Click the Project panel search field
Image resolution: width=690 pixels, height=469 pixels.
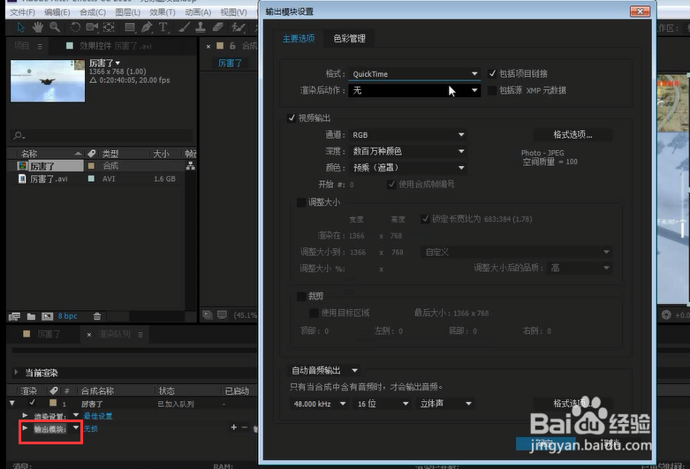[x=102, y=135]
